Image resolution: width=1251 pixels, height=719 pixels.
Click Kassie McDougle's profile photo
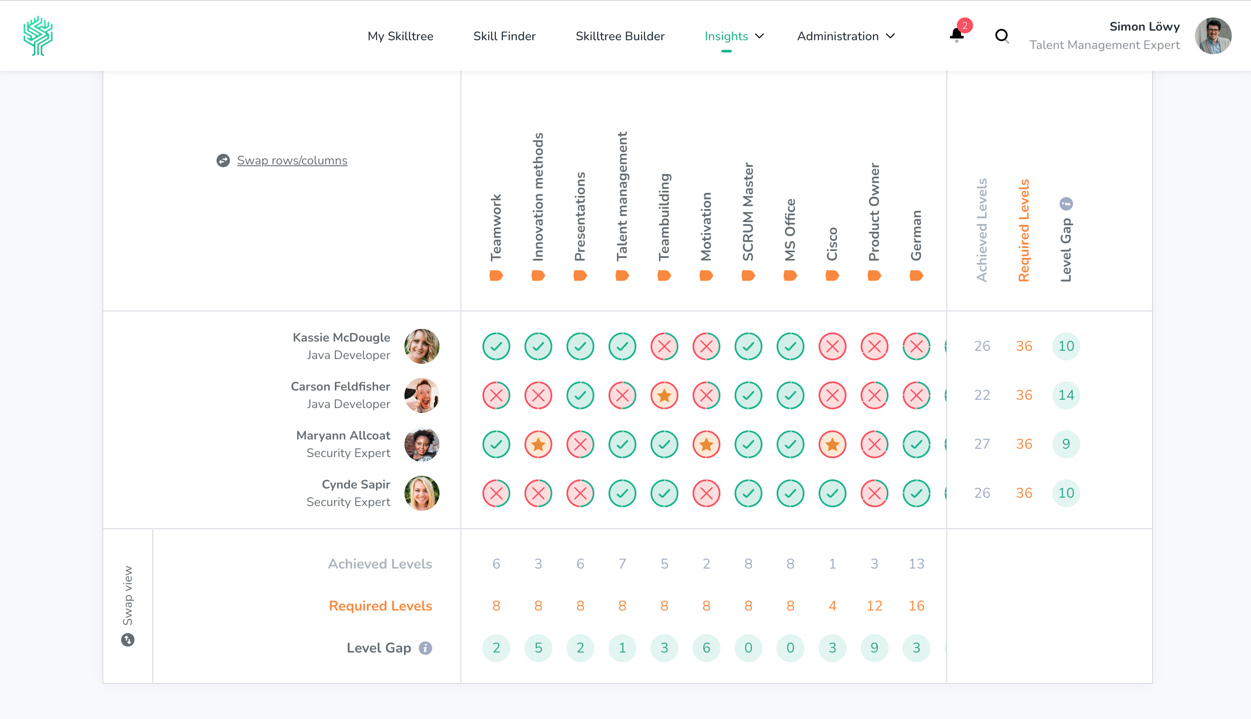pyautogui.click(x=422, y=347)
